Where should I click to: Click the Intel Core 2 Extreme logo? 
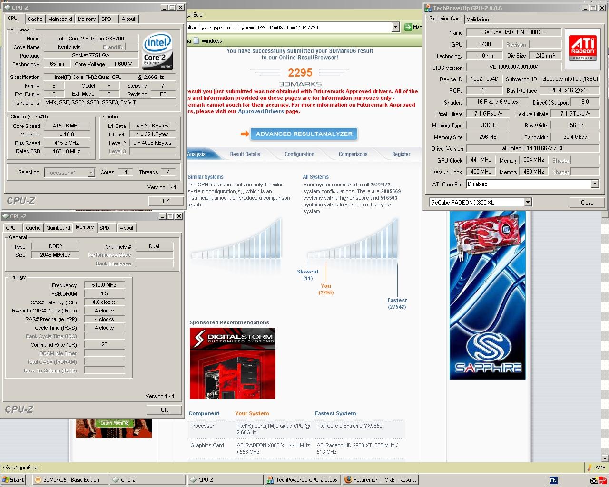[157, 51]
